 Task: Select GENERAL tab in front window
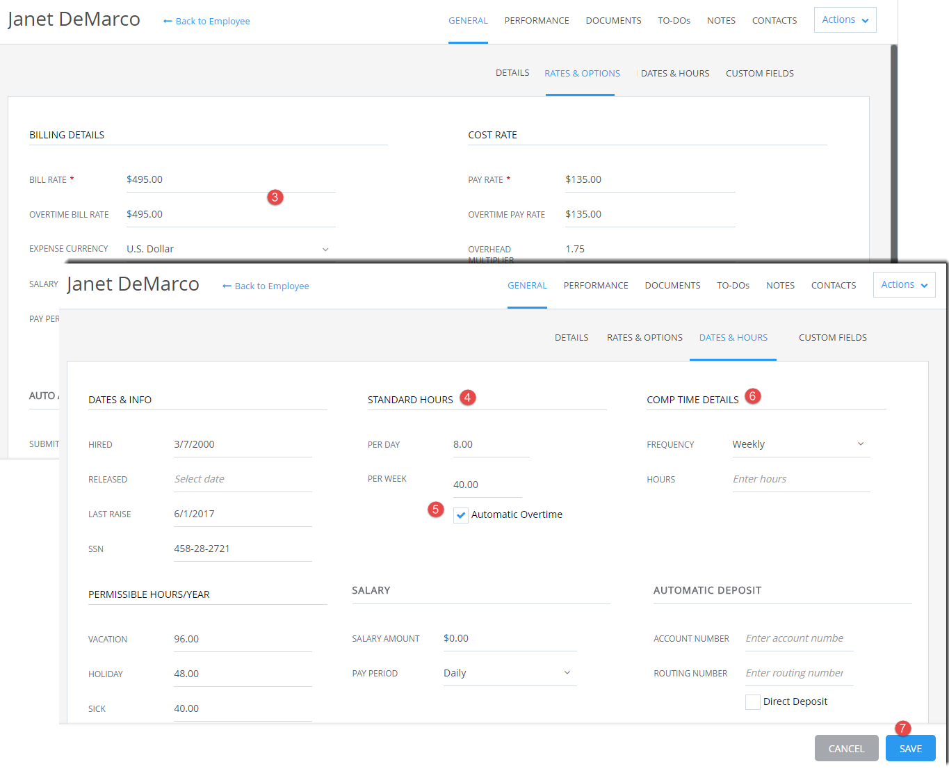pyautogui.click(x=527, y=285)
